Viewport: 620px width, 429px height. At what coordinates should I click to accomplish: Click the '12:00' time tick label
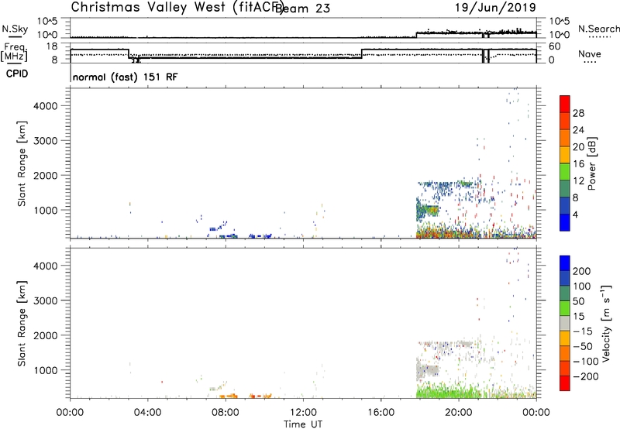(303, 413)
